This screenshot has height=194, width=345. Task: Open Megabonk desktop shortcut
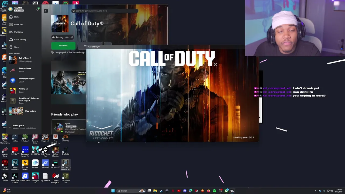coord(45,138)
